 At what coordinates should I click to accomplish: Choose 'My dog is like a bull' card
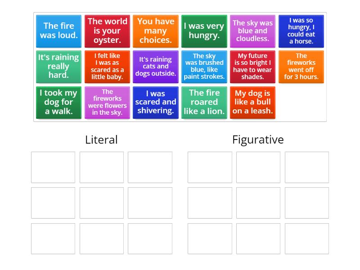[252, 103]
